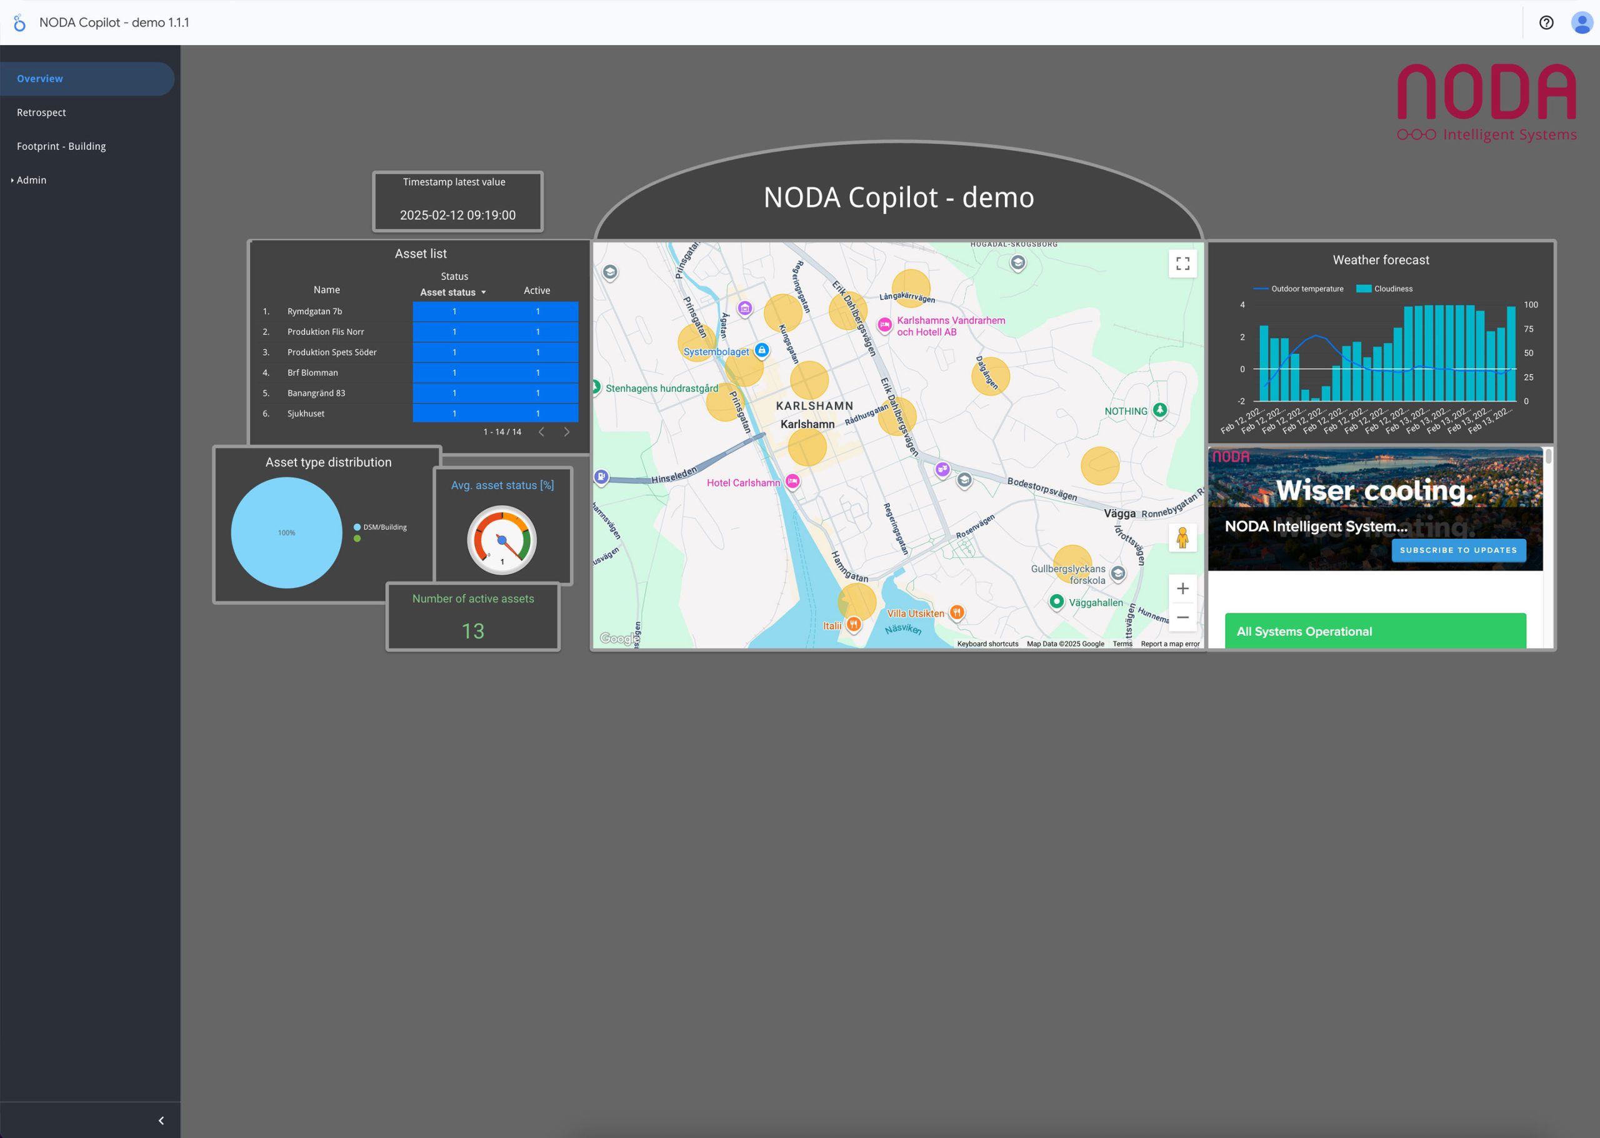
Task: Zoom in on the map
Action: click(x=1182, y=588)
